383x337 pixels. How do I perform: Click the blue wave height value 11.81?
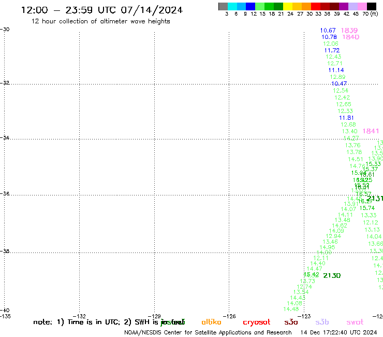346,118
